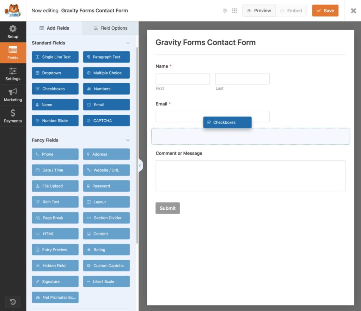Click inside the Comment or Message box

click(x=250, y=175)
